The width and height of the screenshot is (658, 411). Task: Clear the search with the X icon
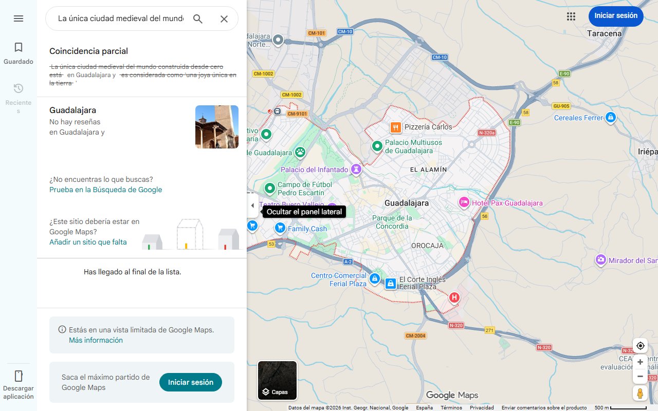point(224,19)
